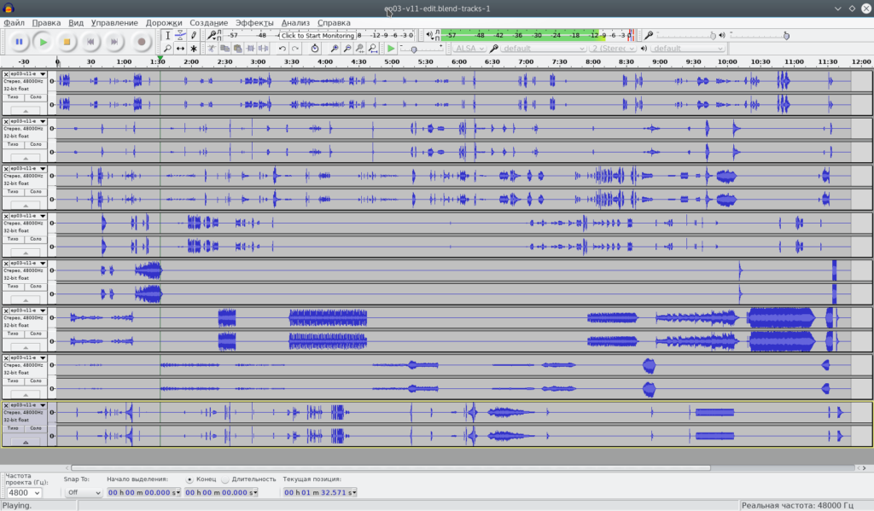The height and width of the screenshot is (511, 874).
Task: Solo the third track with Соло
Action: (x=36, y=192)
